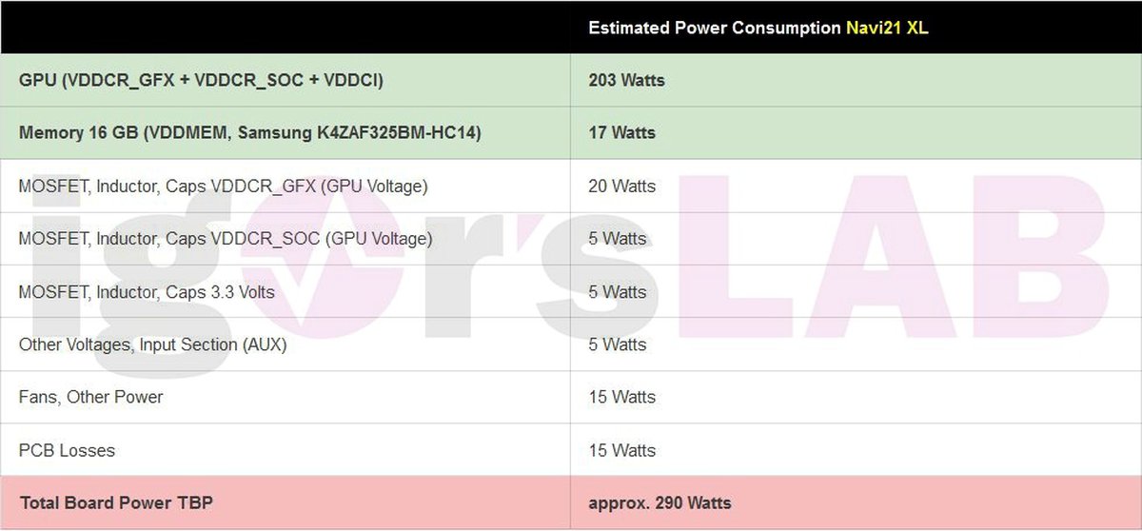Select the PCB Losses label
Screen dimensions: 1142x531
[x=67, y=450]
